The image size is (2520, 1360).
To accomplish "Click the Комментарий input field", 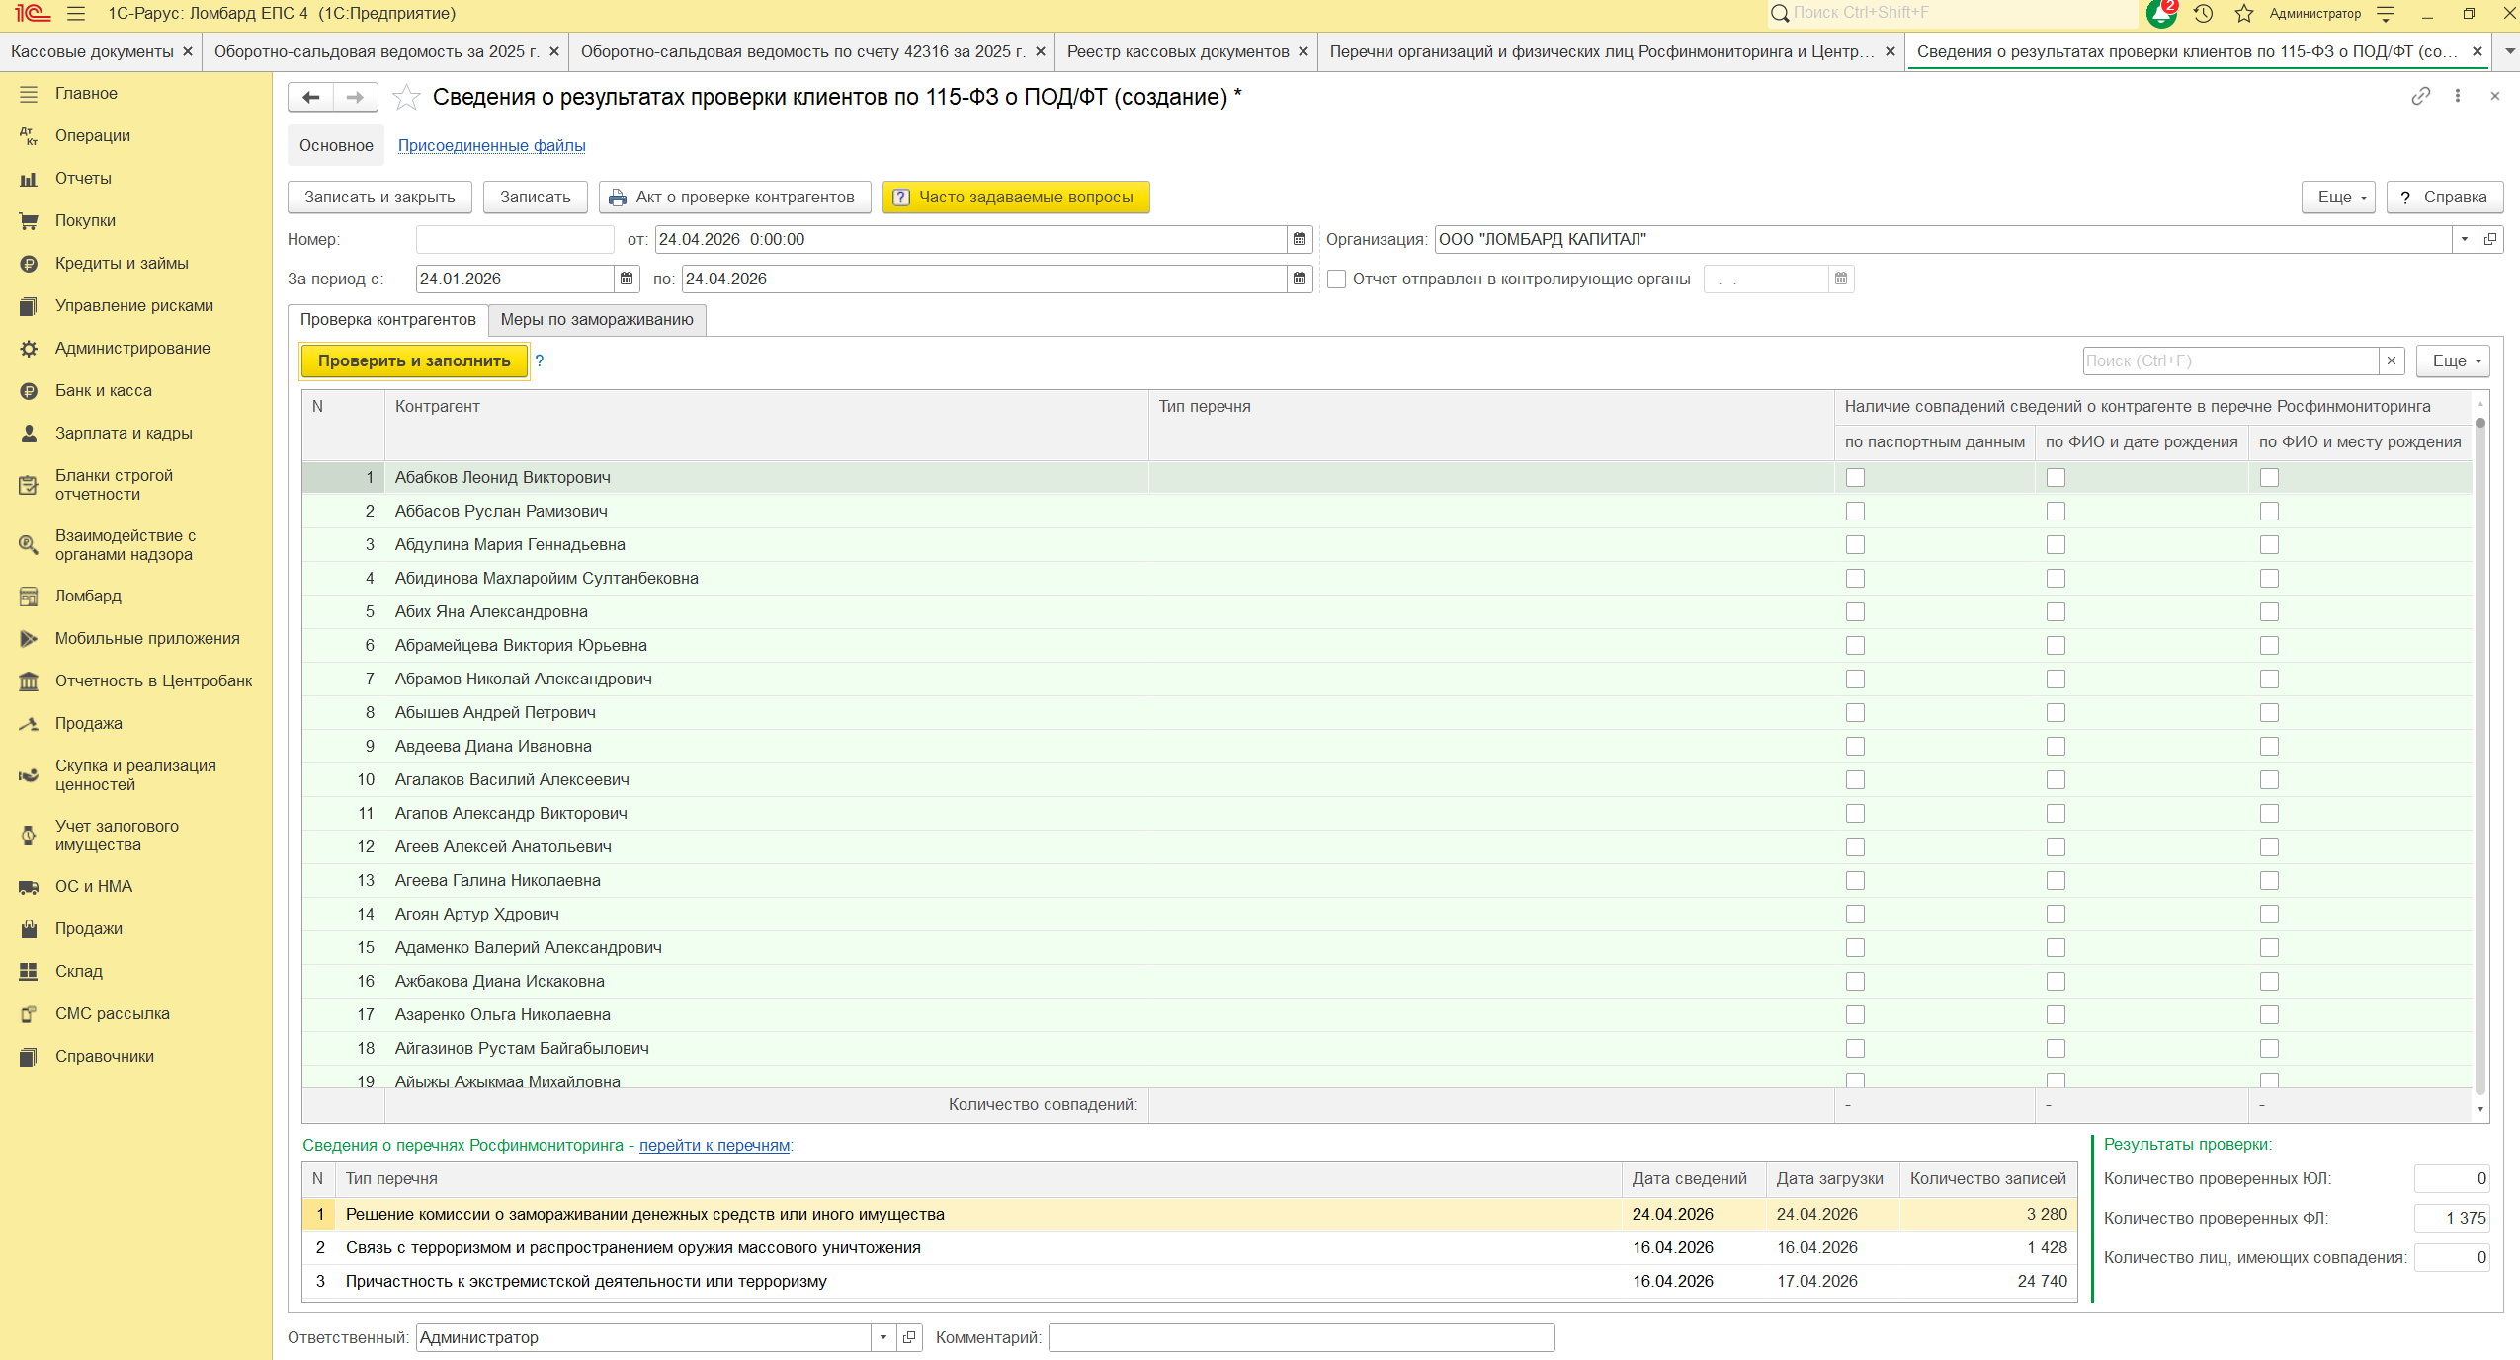I will point(1301,1337).
